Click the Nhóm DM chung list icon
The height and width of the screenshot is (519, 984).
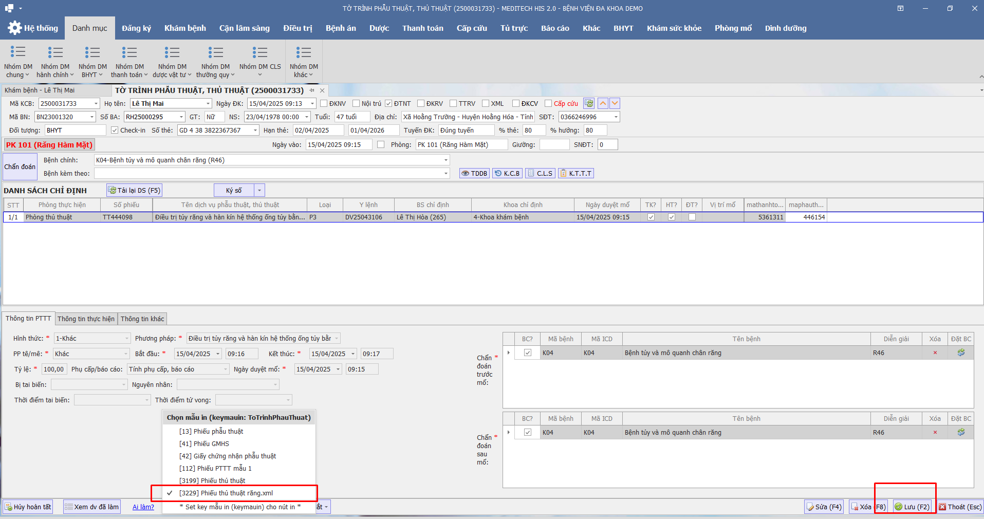(x=18, y=52)
